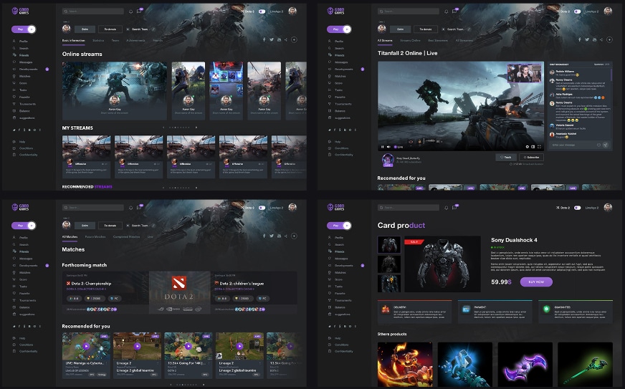Click circled plus icon on Titanfall live screen
The width and height of the screenshot is (625, 389).
609,39
